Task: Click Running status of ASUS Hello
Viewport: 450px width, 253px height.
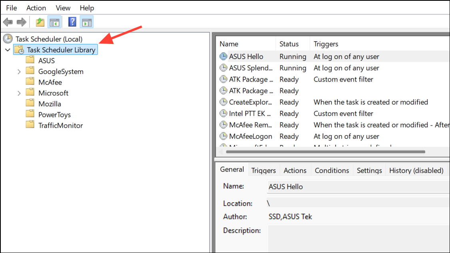Action: 293,57
